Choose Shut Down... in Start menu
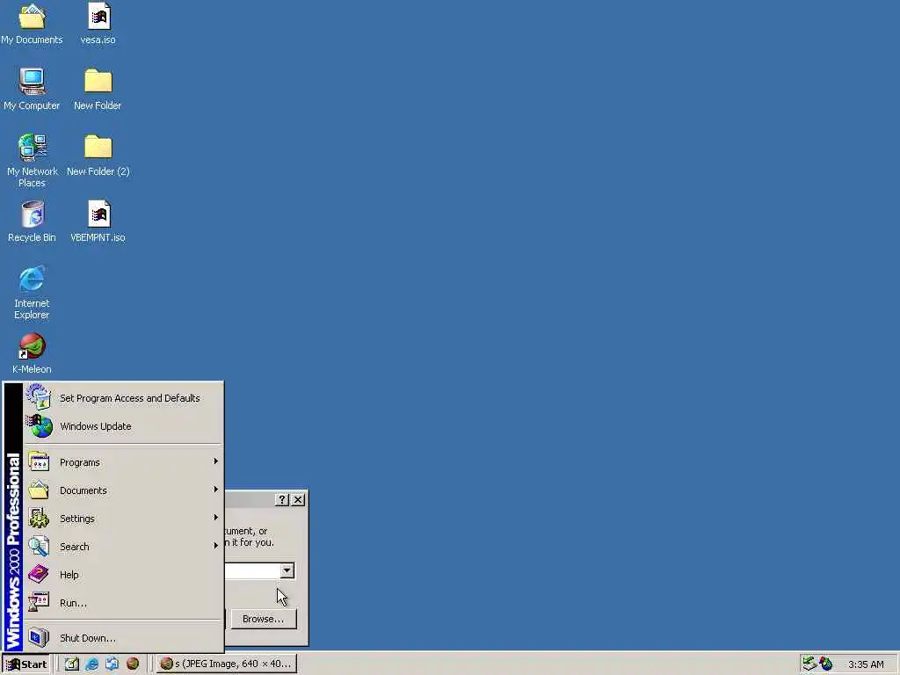The width and height of the screenshot is (900, 675). click(x=123, y=638)
